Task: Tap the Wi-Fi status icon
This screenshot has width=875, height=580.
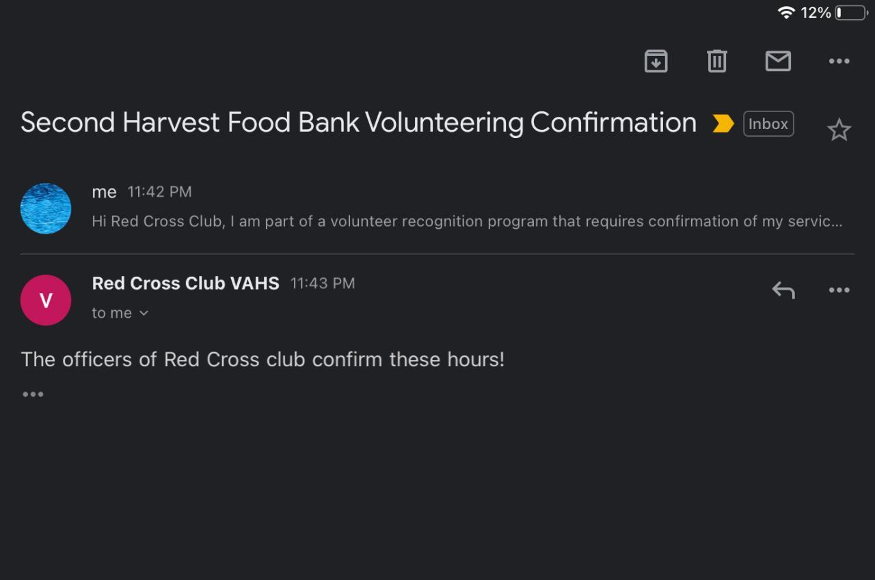Action: (786, 12)
